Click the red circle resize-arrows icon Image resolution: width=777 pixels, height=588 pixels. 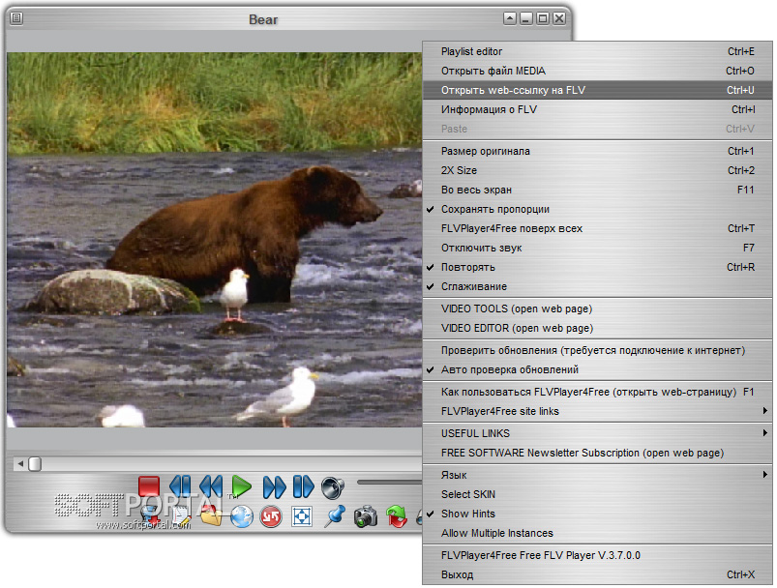click(x=271, y=517)
